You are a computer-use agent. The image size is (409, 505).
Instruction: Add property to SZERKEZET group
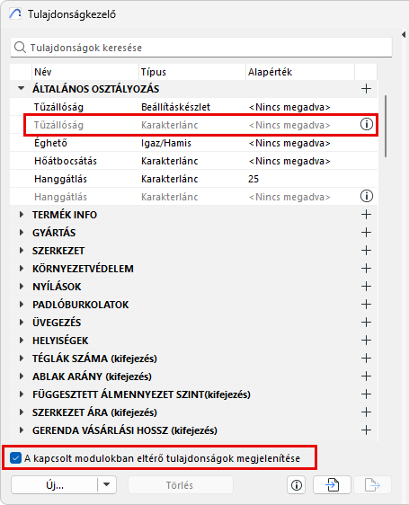366,251
